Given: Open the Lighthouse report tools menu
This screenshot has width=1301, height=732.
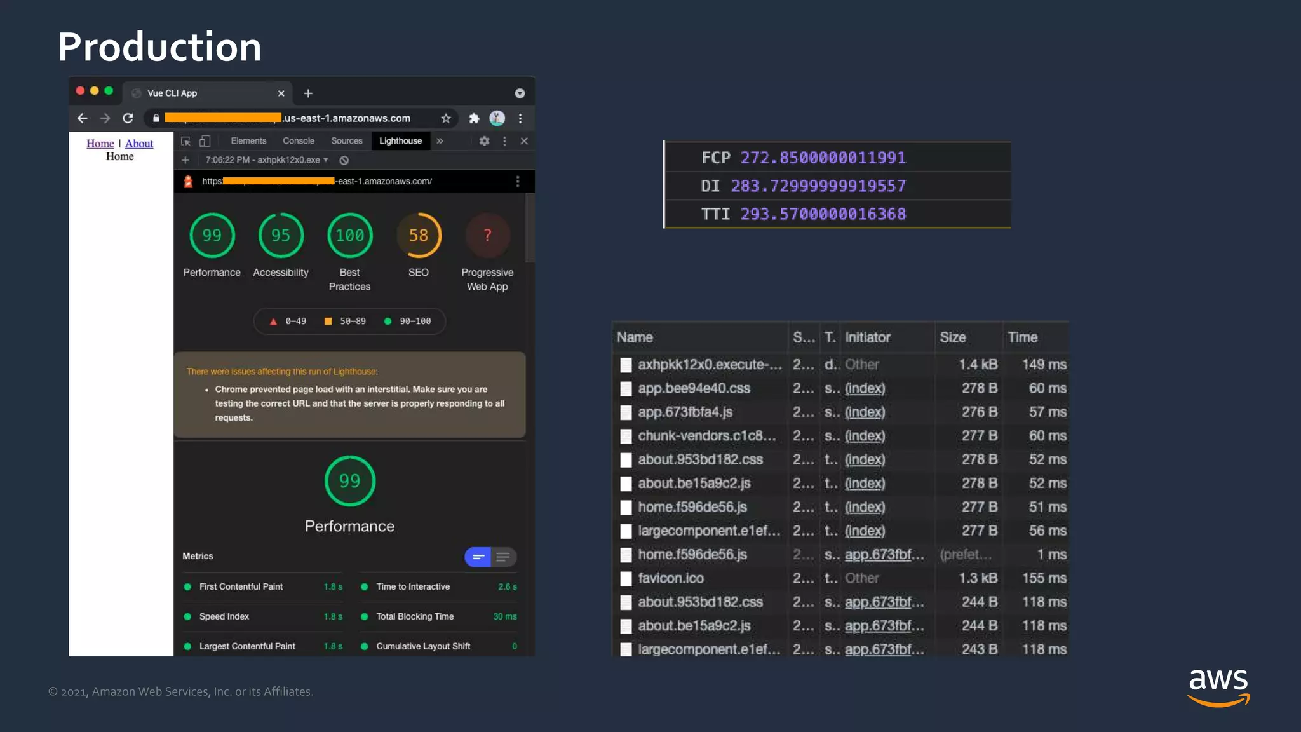Looking at the screenshot, I should click(x=518, y=182).
